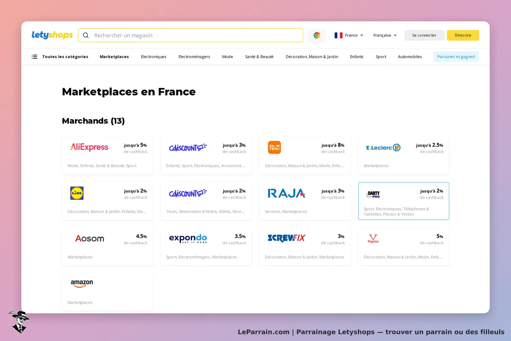This screenshot has height=341, width=511.
Task: Click 'Marketplaces' text under E.Leclerc
Action: coord(376,166)
